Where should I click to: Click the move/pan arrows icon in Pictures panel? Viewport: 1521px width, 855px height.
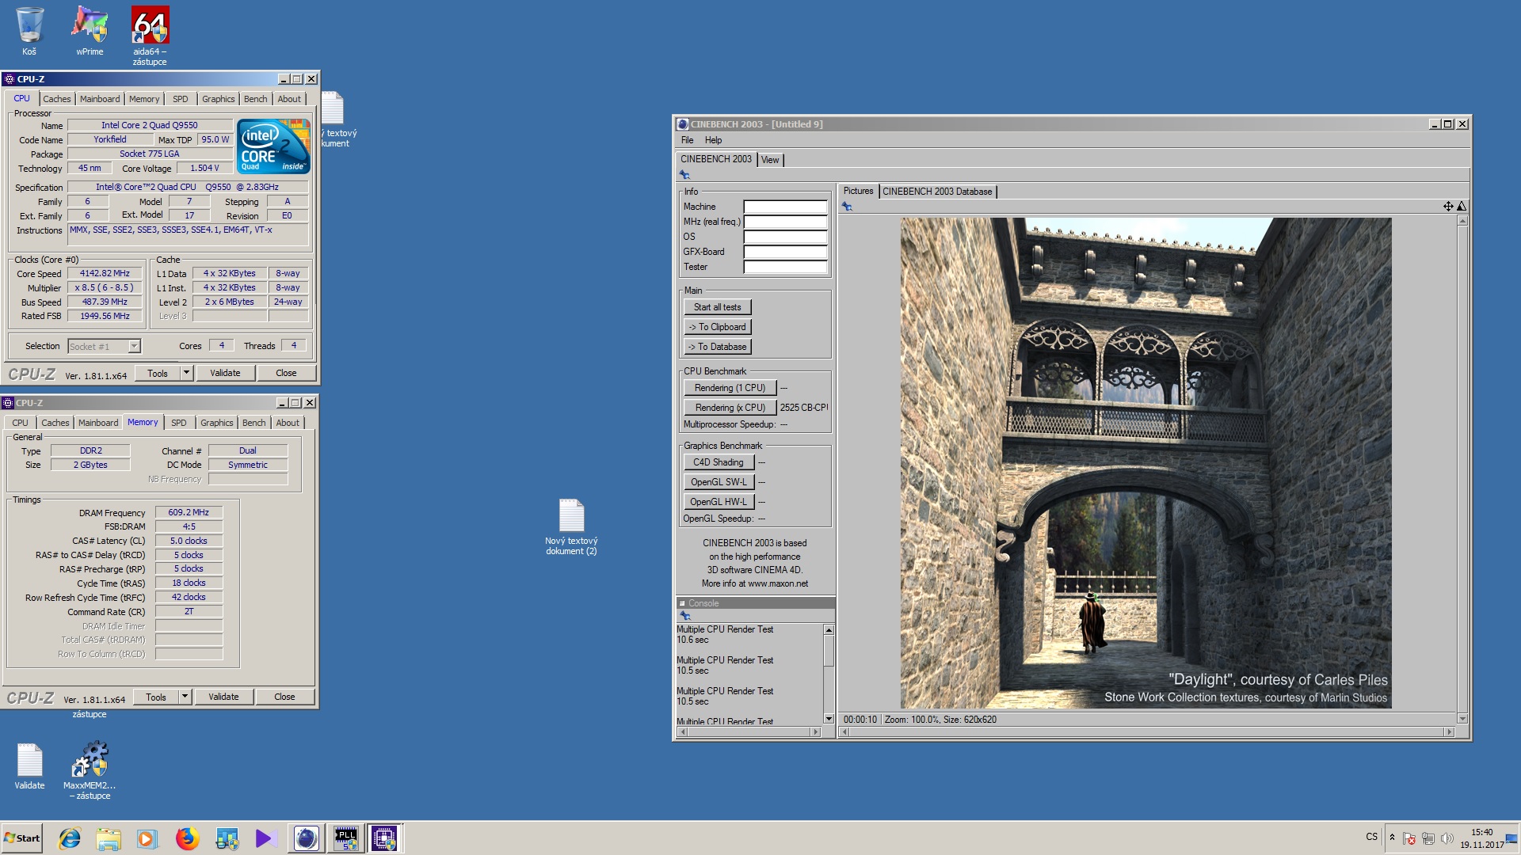point(1448,207)
